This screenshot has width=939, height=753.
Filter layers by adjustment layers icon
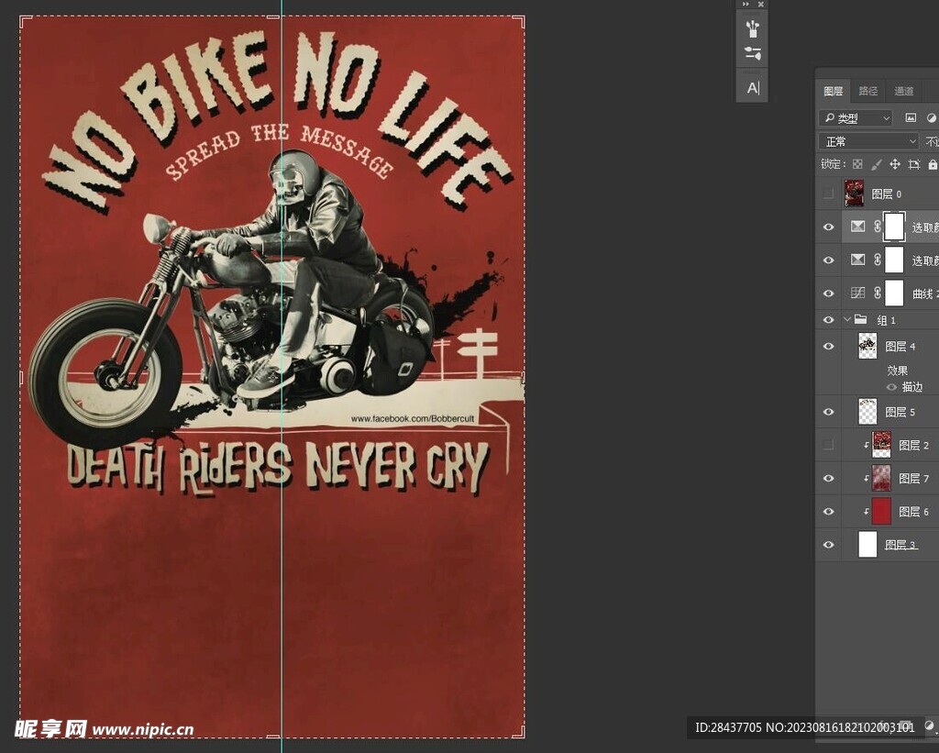coord(932,118)
